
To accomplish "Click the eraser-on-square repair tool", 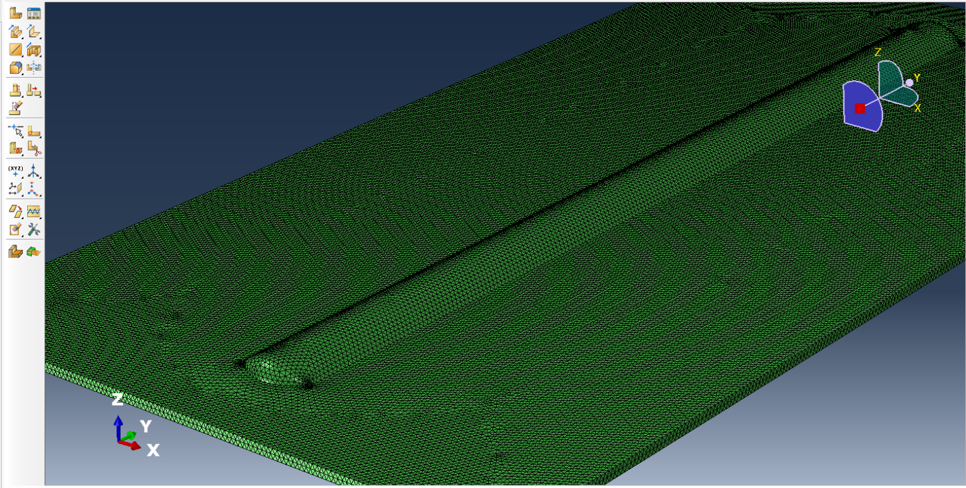I will (15, 229).
